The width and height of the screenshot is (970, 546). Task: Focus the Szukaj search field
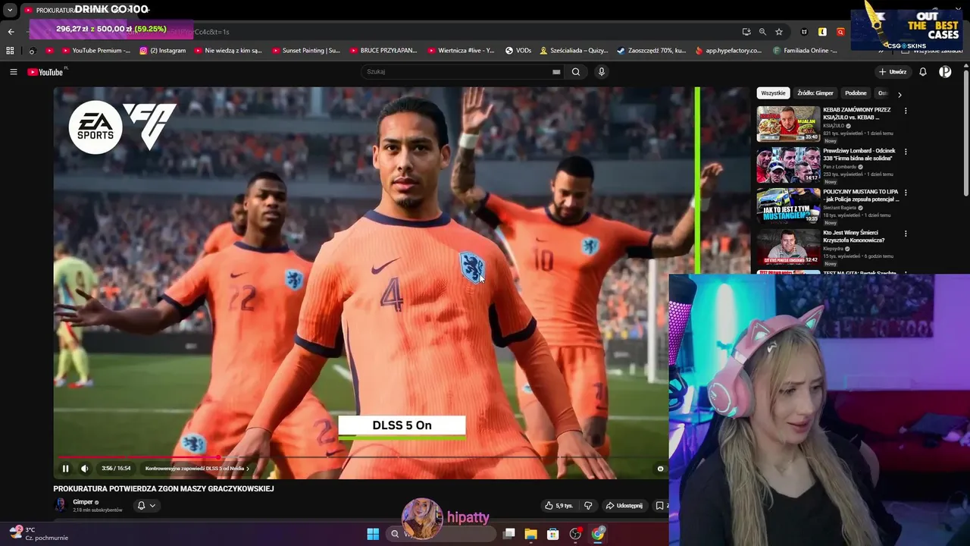(x=464, y=72)
